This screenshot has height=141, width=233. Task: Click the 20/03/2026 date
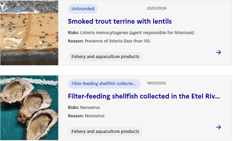point(157,8)
